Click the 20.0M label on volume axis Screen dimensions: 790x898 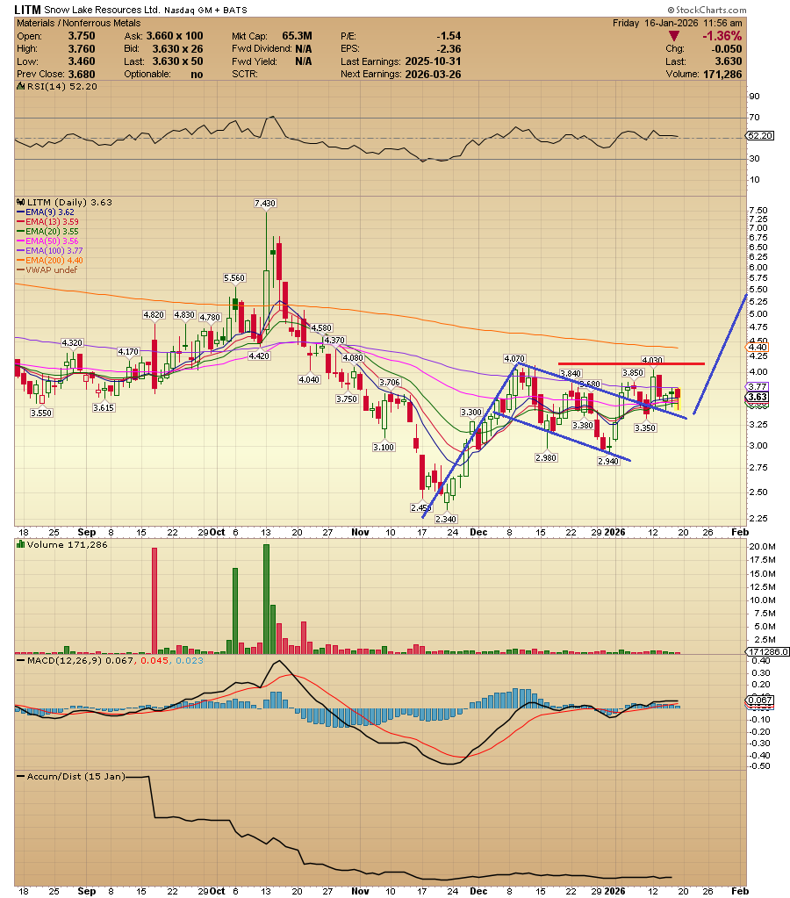[x=763, y=546]
